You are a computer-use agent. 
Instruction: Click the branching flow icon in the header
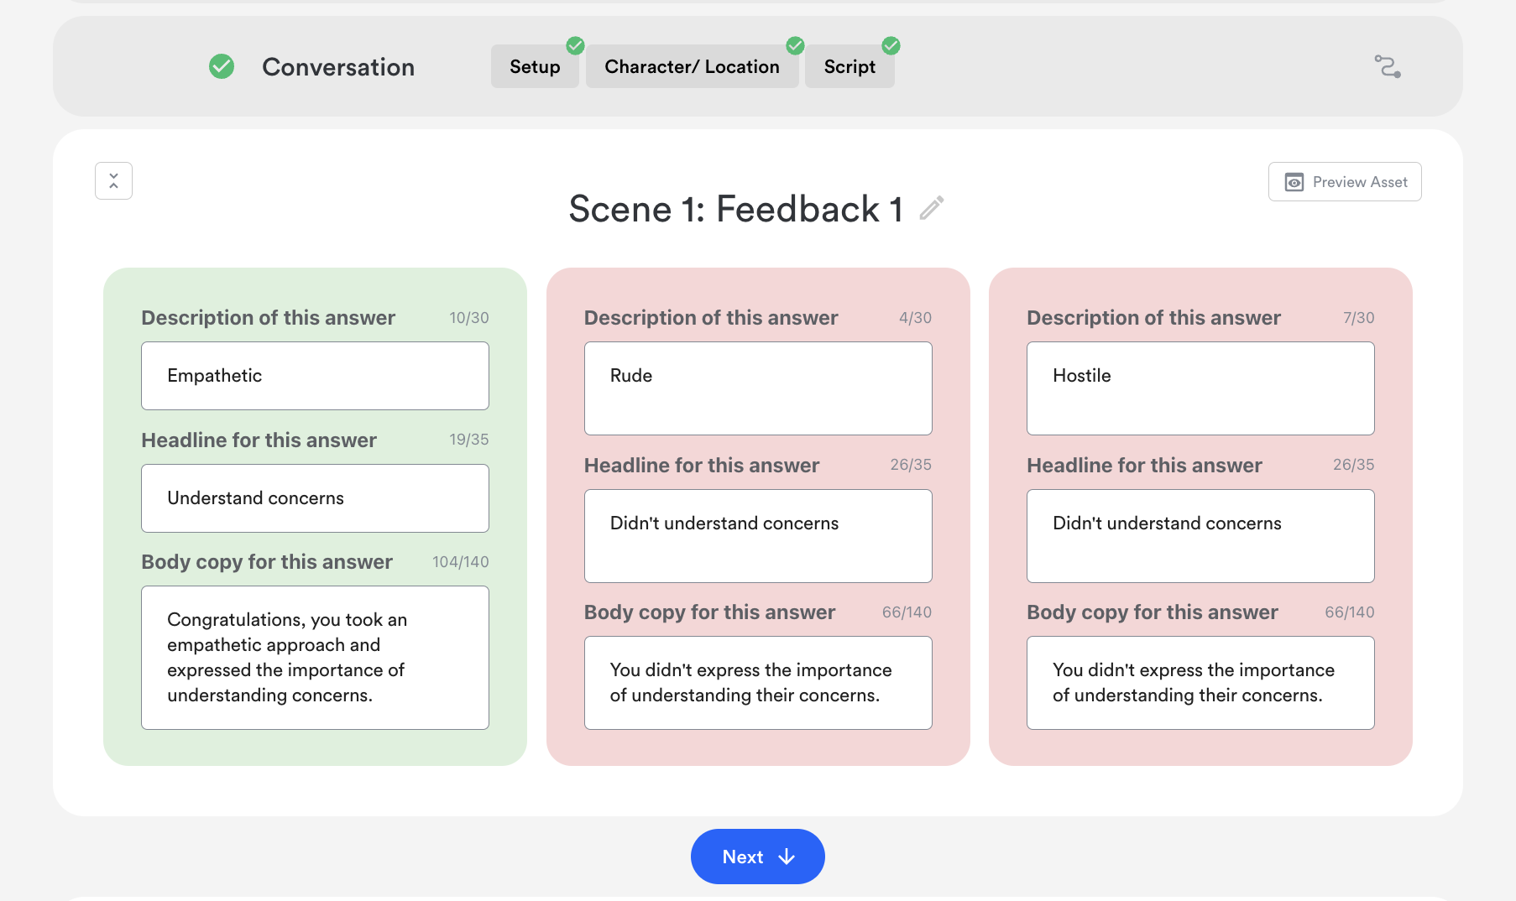point(1387,66)
